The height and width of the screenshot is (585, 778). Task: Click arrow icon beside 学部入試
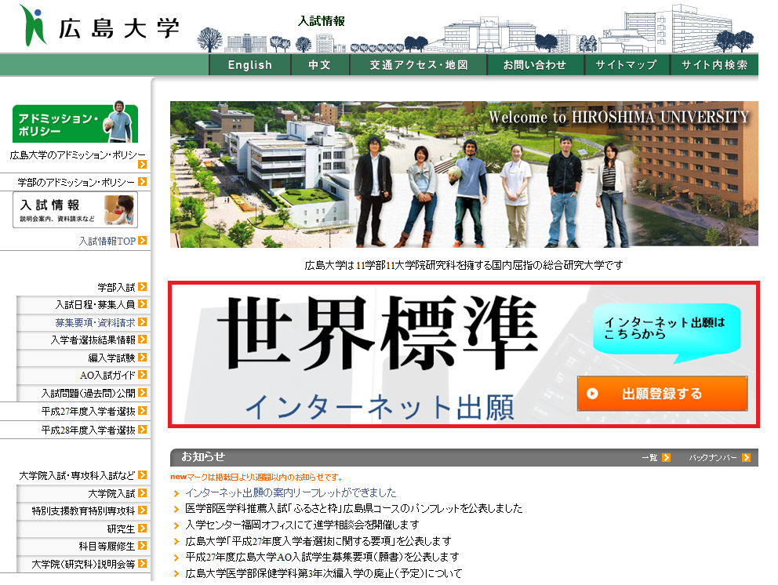(x=143, y=287)
